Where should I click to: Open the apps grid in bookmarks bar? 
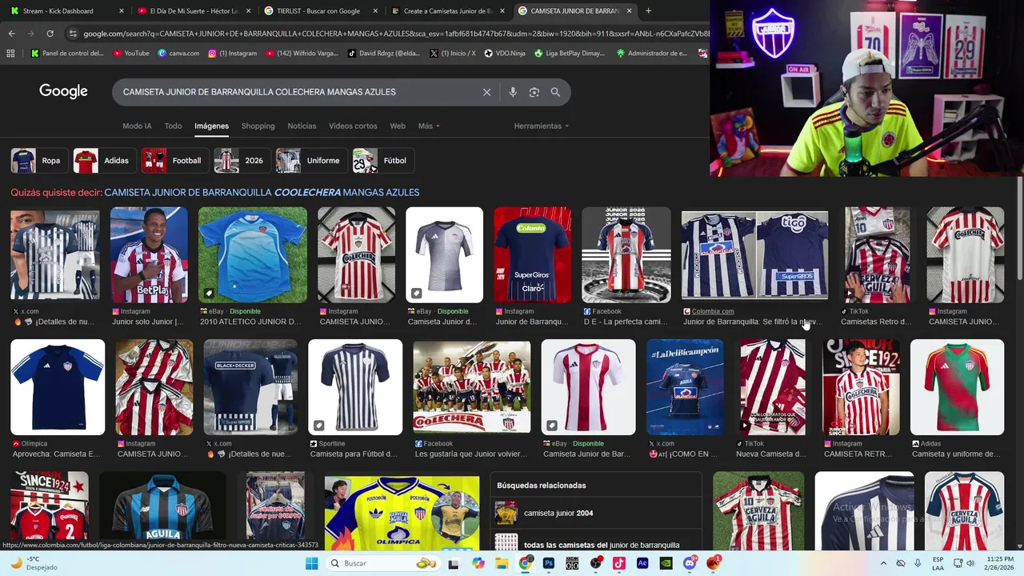(10, 54)
